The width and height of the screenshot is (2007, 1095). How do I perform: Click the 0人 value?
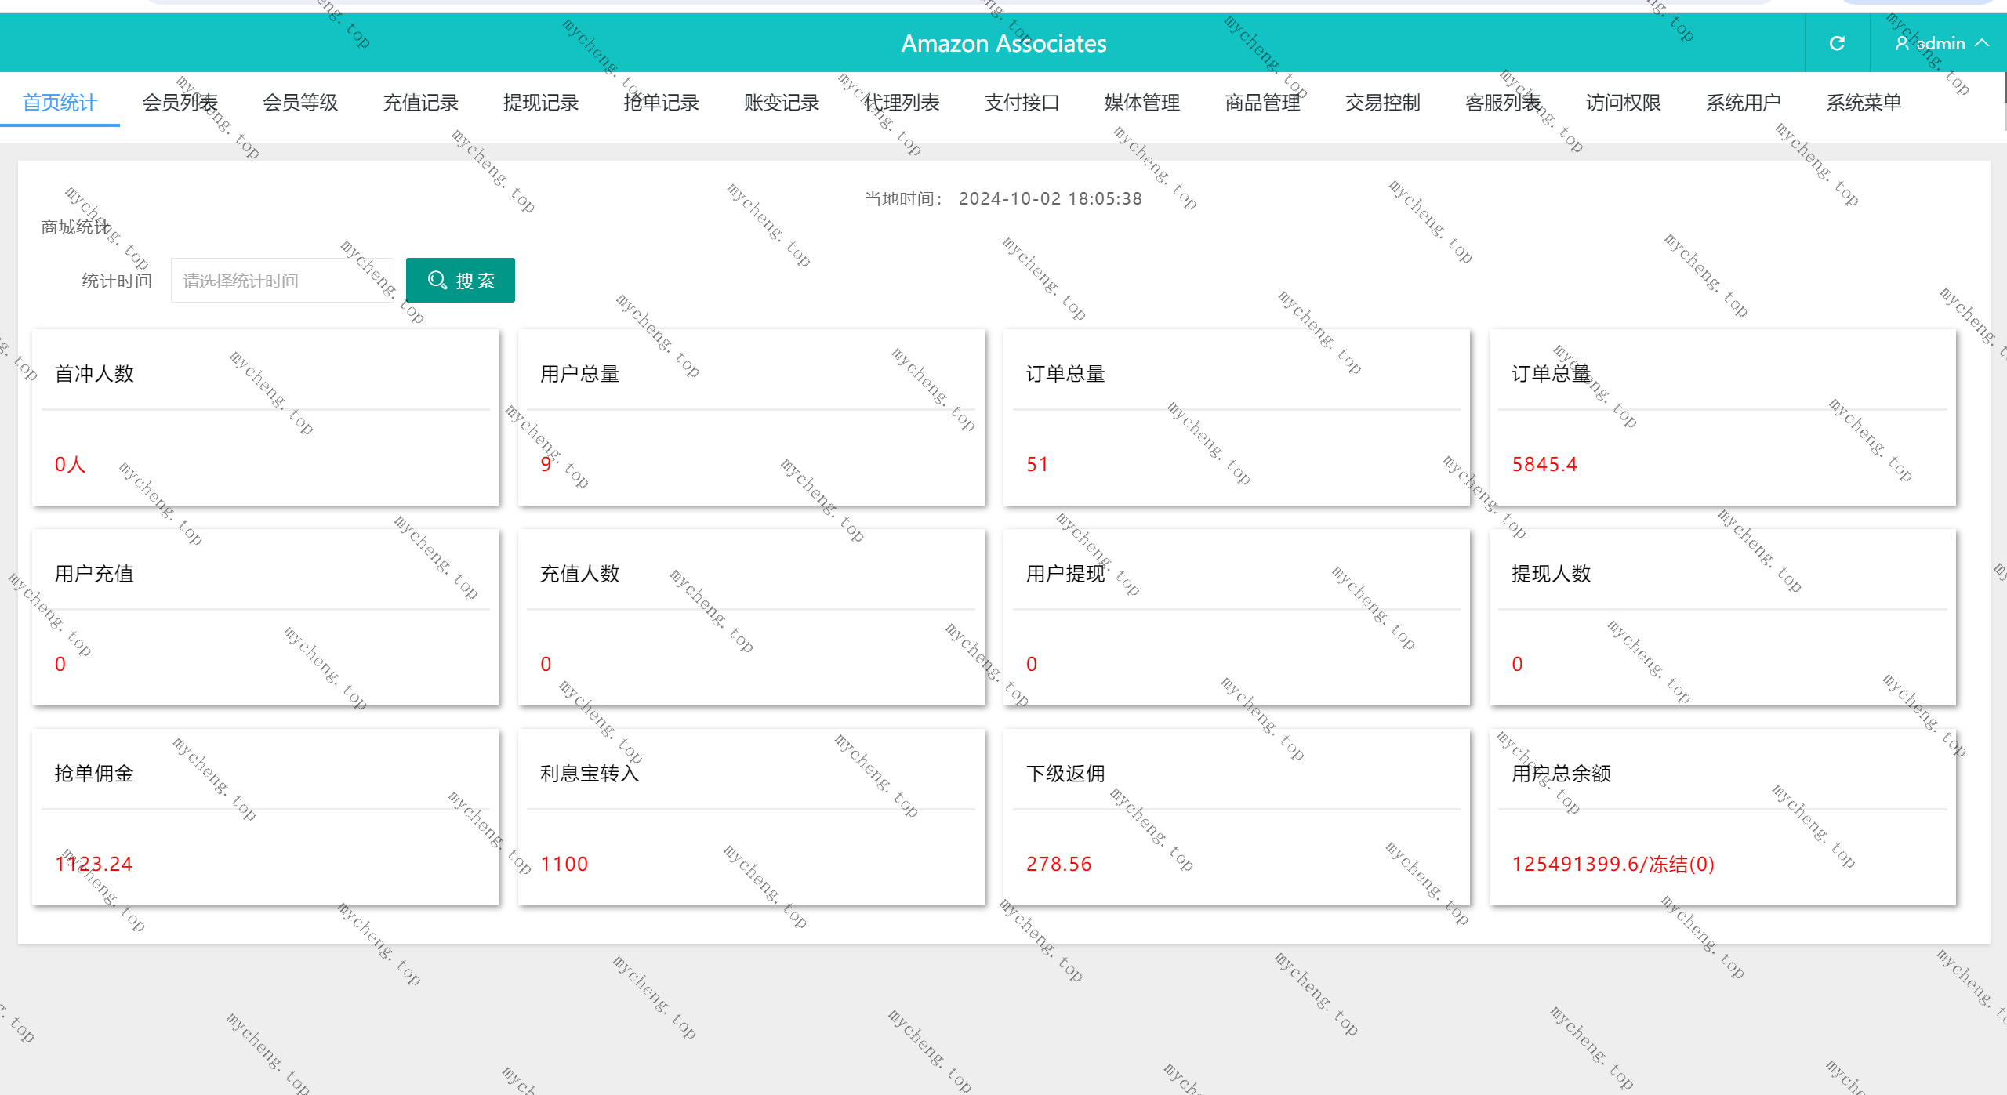pos(70,464)
